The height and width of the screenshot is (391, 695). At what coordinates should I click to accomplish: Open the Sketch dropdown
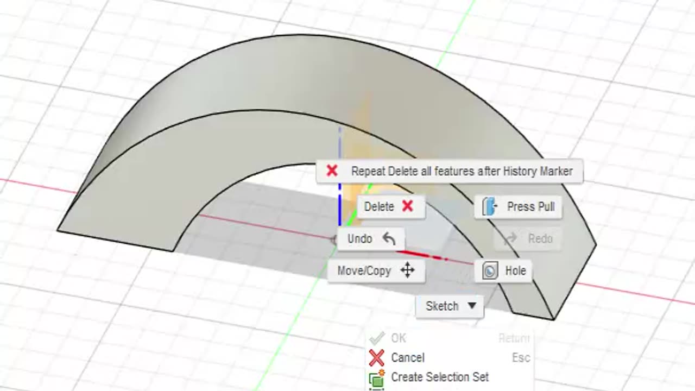[x=450, y=306]
